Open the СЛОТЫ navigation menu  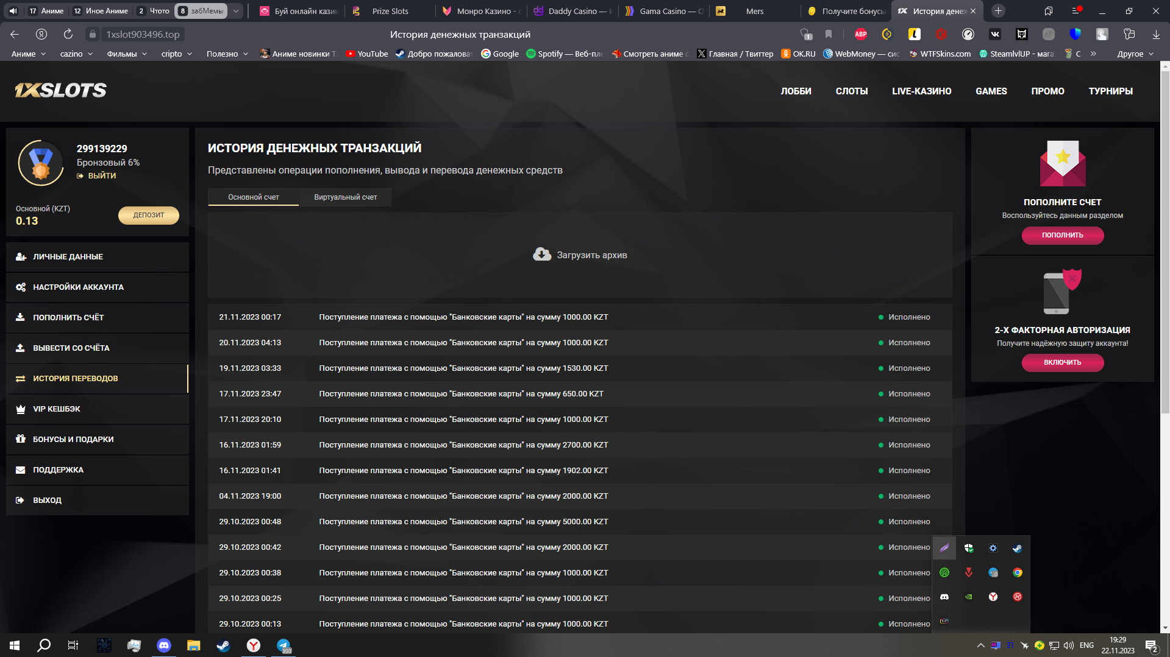(x=851, y=91)
